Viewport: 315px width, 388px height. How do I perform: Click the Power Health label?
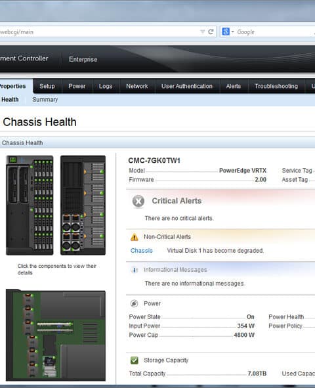[286, 316]
